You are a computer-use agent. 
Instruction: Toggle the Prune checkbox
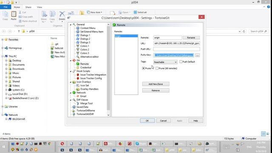point(143,68)
